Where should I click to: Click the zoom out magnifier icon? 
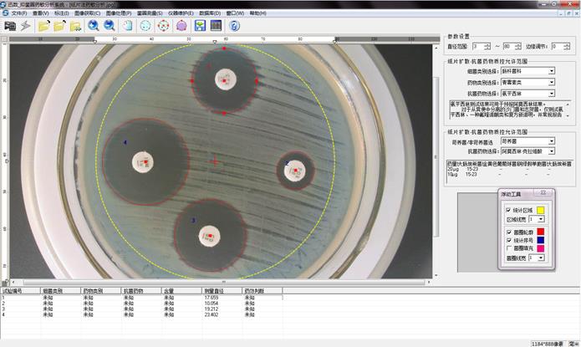[x=110, y=26]
